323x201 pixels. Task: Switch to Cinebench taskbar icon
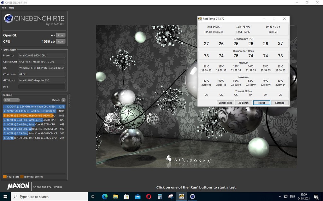192,197
